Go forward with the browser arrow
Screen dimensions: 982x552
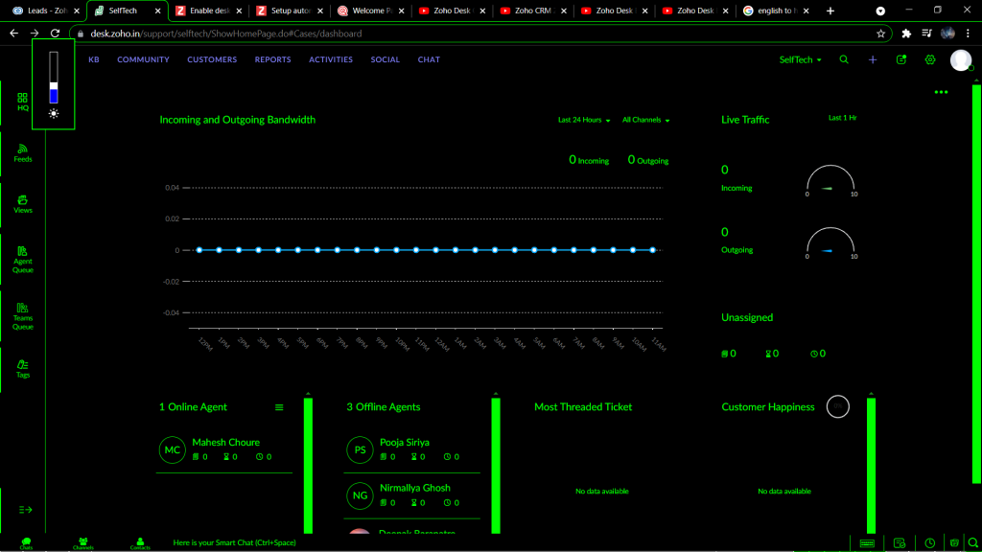35,34
